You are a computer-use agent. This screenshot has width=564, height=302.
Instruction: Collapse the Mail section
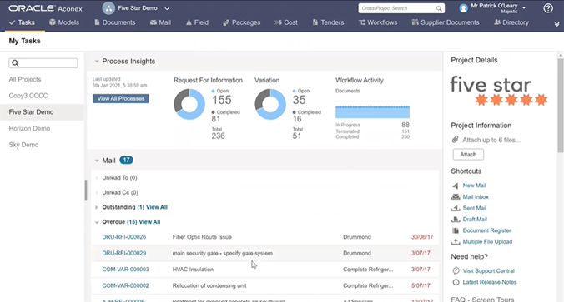(x=97, y=161)
